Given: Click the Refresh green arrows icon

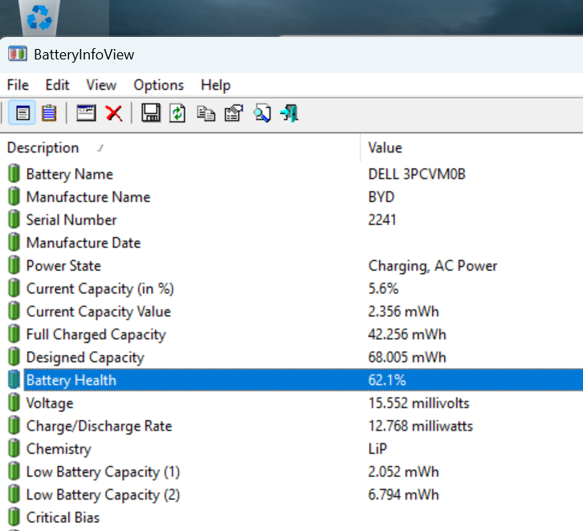Looking at the screenshot, I should [177, 113].
